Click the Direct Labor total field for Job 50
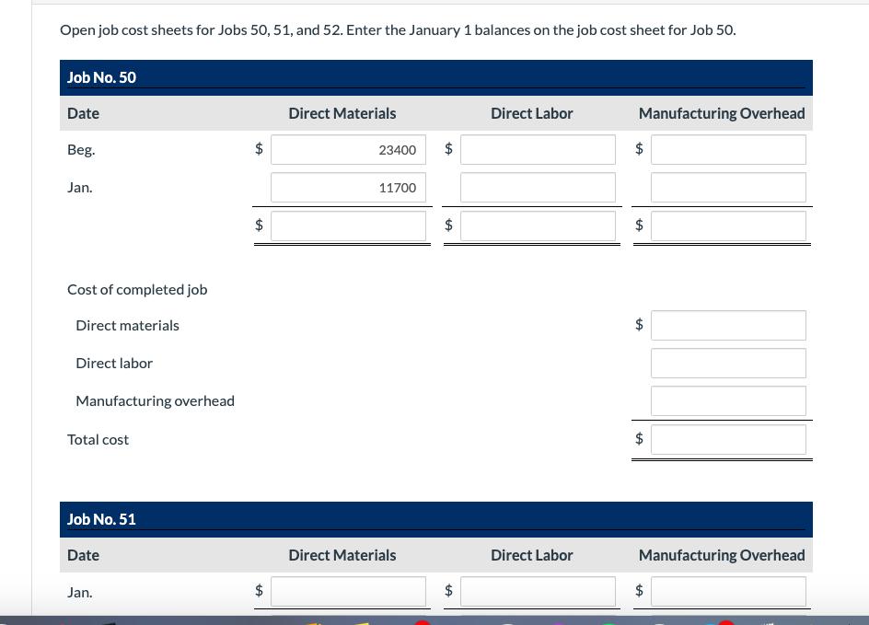This screenshot has height=625, width=869. click(538, 226)
